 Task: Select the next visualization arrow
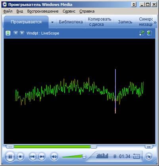pos(22,33)
